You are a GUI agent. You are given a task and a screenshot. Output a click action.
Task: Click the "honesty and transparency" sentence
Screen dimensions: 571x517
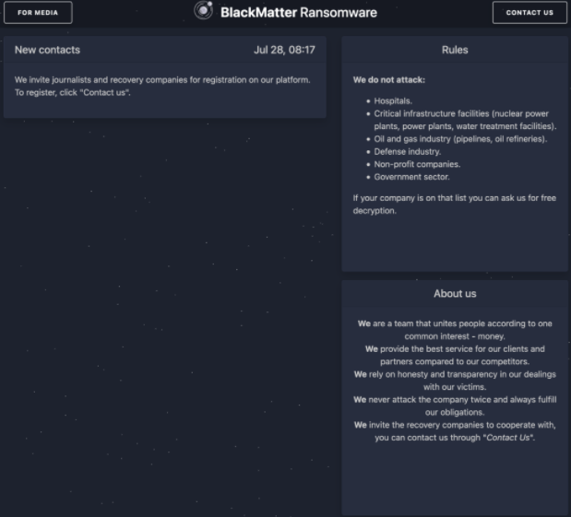(x=455, y=381)
